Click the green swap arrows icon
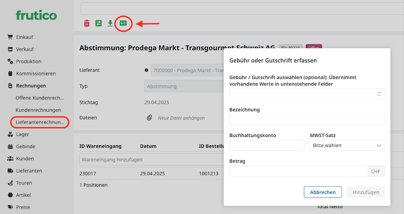404x214 pixels. coord(98,24)
